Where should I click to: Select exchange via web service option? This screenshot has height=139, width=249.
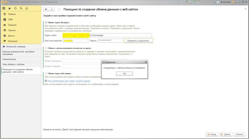pyautogui.click(x=46, y=73)
